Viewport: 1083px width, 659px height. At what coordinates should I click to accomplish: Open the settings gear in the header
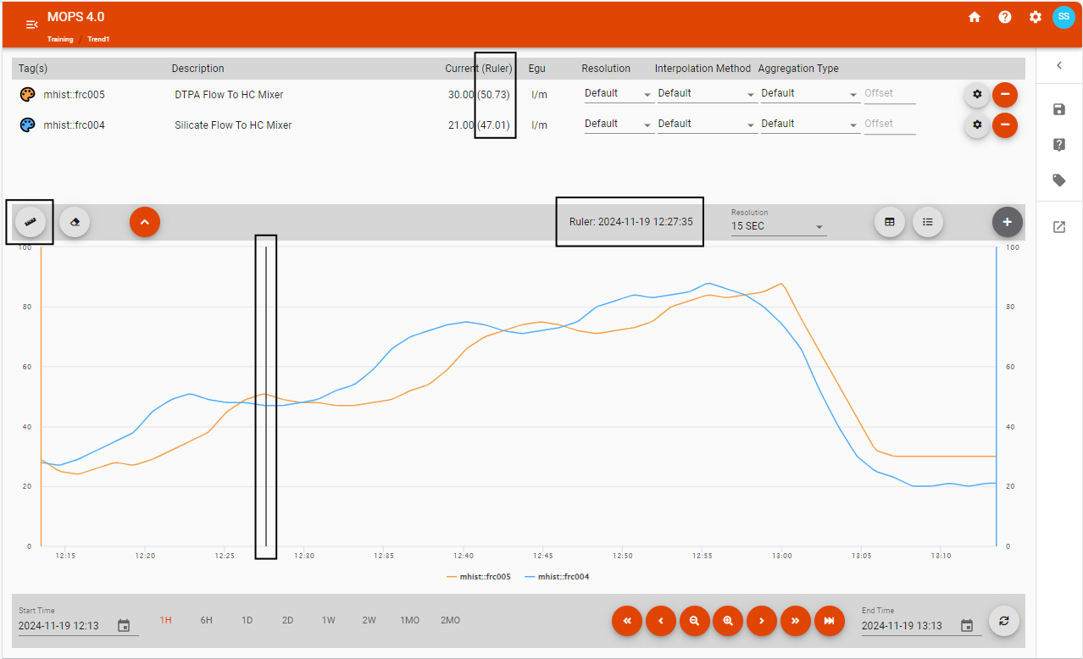pos(1035,16)
